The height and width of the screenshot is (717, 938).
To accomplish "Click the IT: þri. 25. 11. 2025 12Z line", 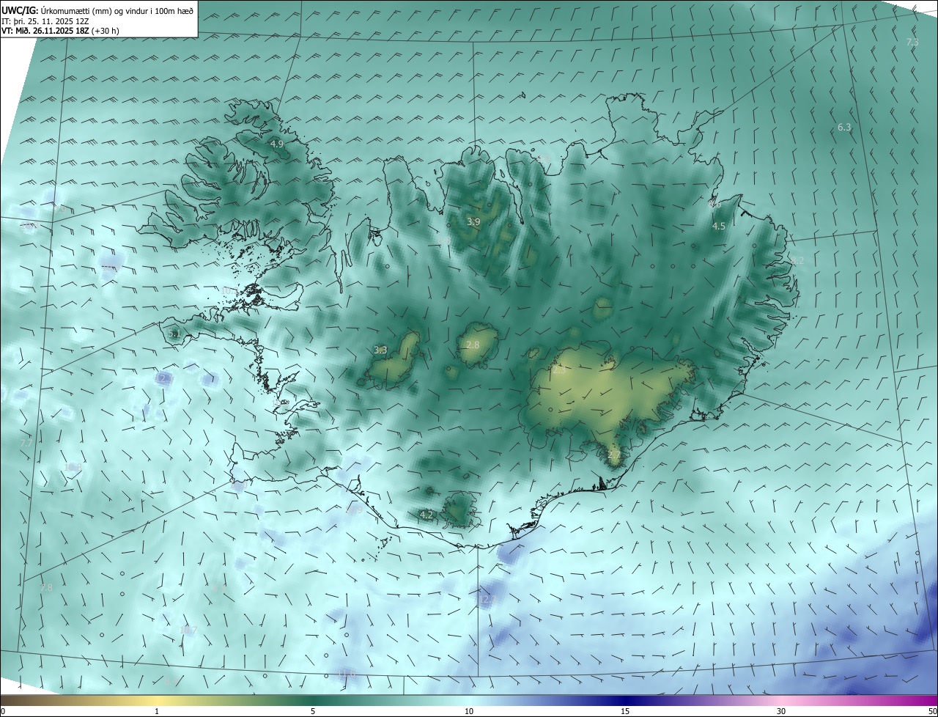I will tap(45, 21).
